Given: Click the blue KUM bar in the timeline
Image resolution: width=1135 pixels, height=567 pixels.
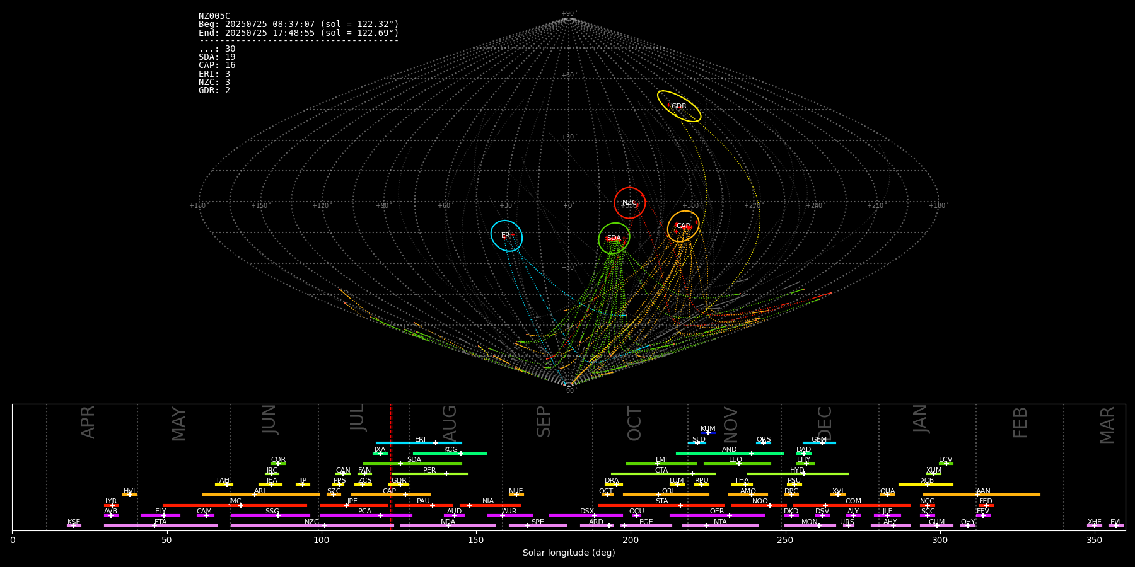Looking at the screenshot, I should 708,433.
